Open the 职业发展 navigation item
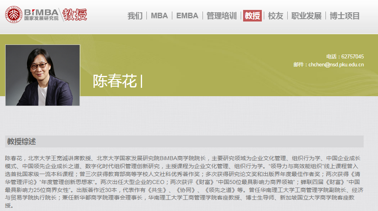This screenshot has height=211, width=378. pos(306,16)
